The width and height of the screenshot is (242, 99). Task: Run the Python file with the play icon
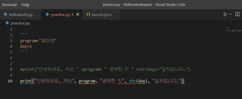(225, 14)
